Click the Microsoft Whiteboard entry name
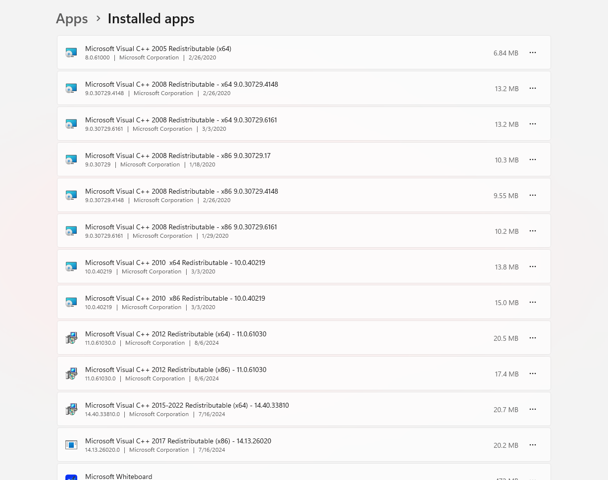 point(118,477)
